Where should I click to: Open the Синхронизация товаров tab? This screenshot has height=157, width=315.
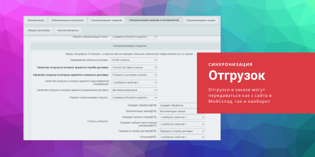[x=107, y=21]
